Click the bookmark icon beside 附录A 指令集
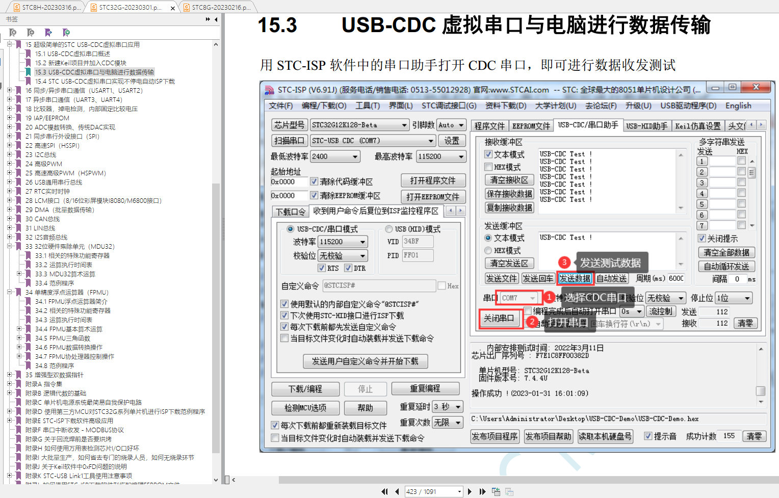The width and height of the screenshot is (779, 498). pyautogui.click(x=18, y=384)
